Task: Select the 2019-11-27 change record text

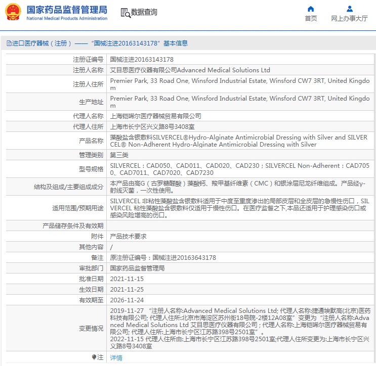Action: [240, 321]
